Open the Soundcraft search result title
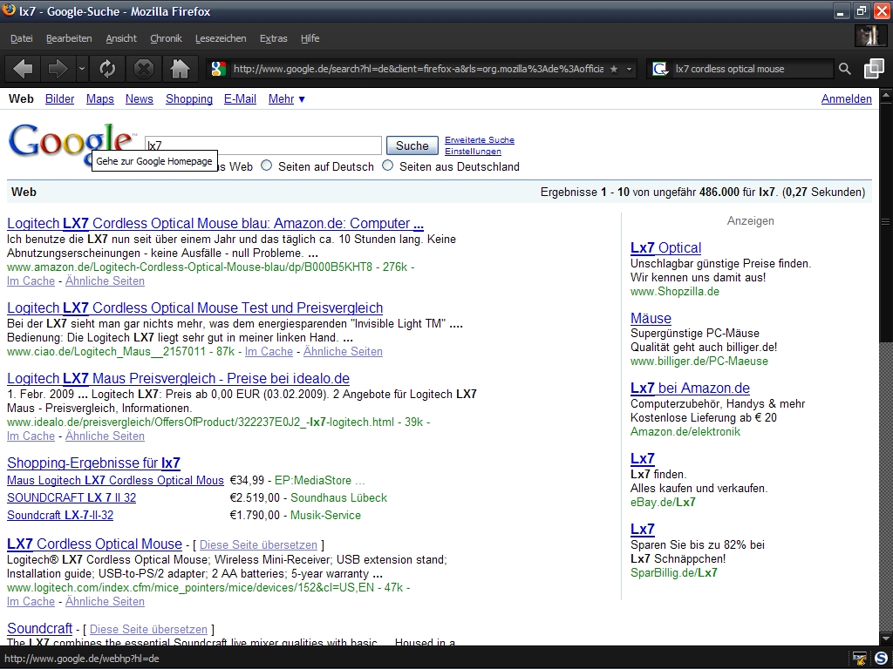The height and width of the screenshot is (669, 893). click(39, 629)
